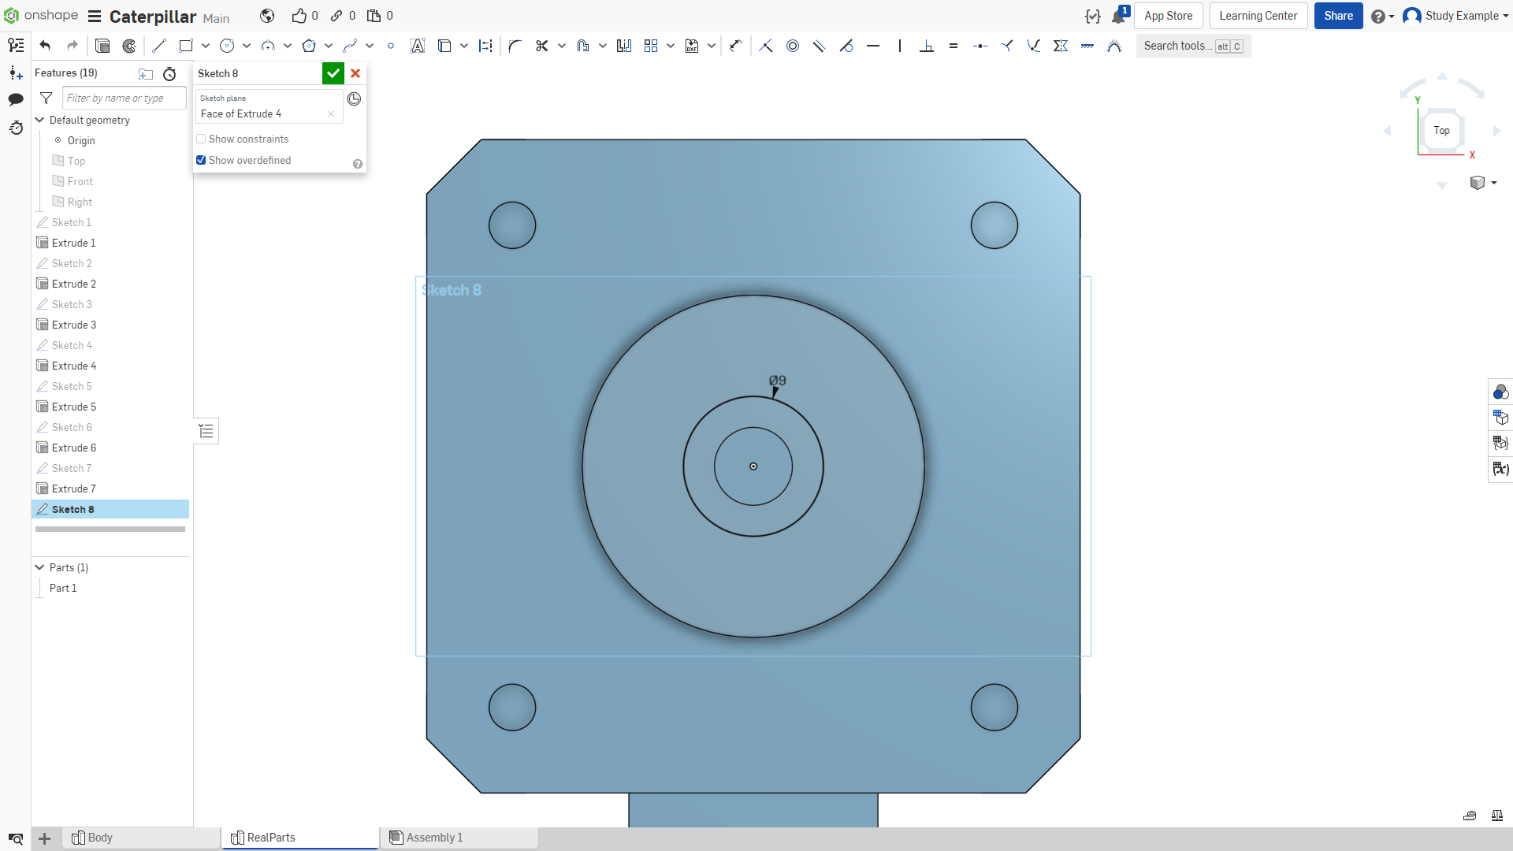Open the arc tool dropdown arrow
The image size is (1513, 851).
click(x=288, y=46)
